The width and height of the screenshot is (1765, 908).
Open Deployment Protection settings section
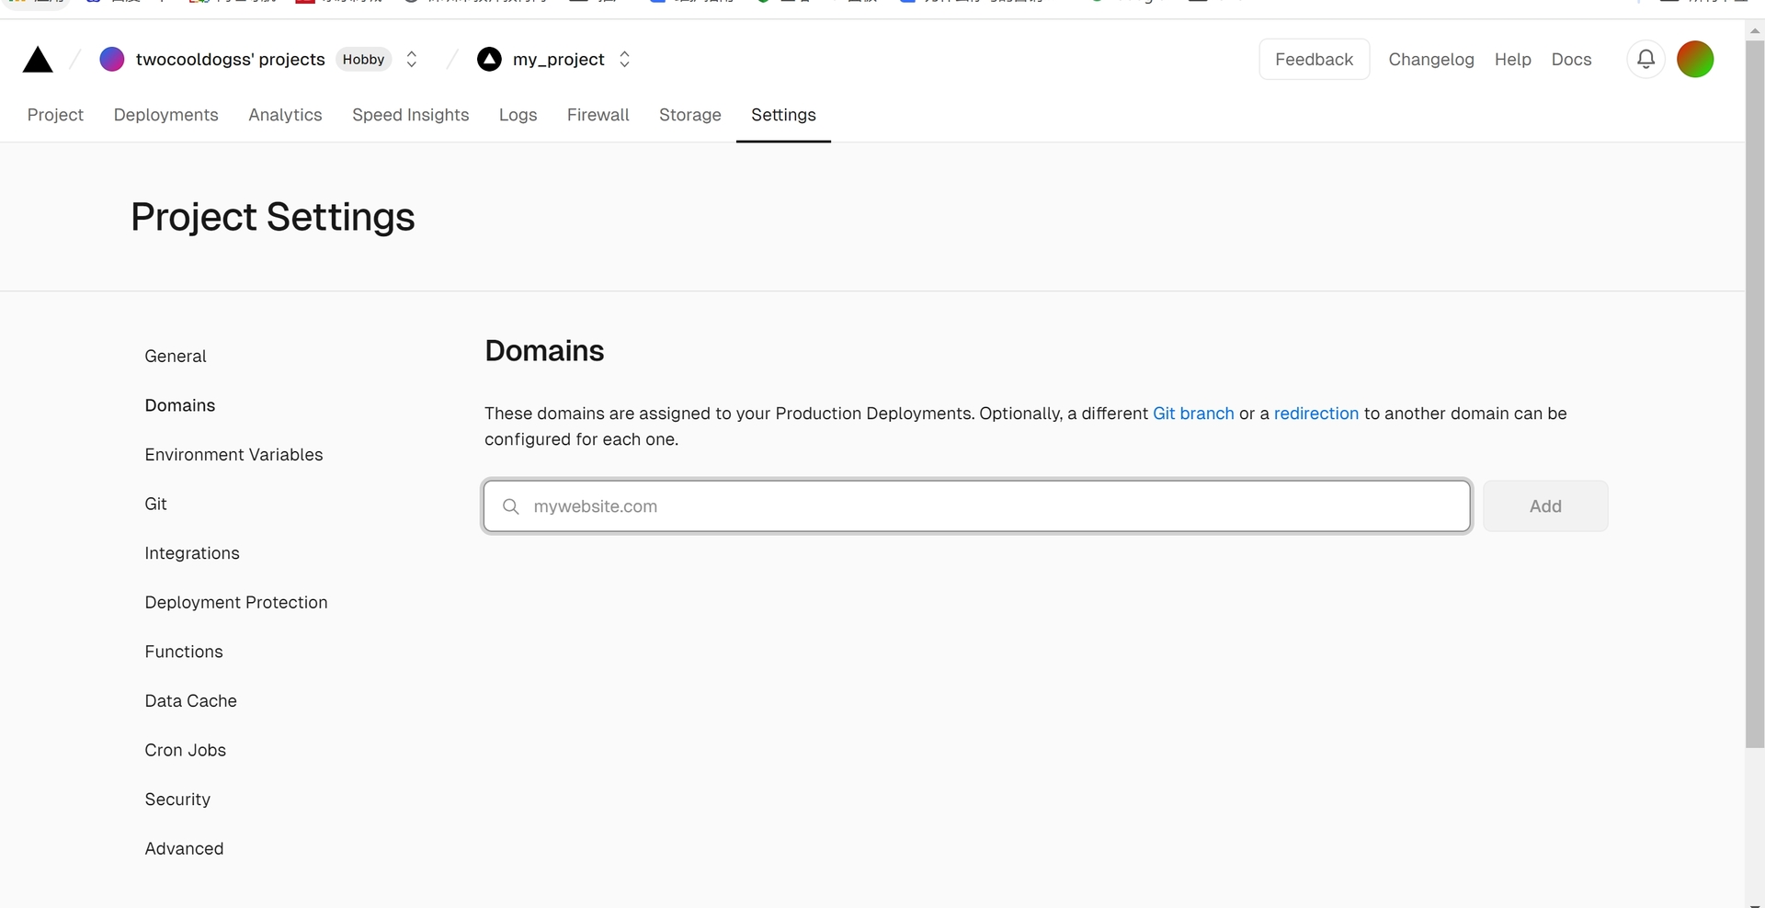pos(235,603)
